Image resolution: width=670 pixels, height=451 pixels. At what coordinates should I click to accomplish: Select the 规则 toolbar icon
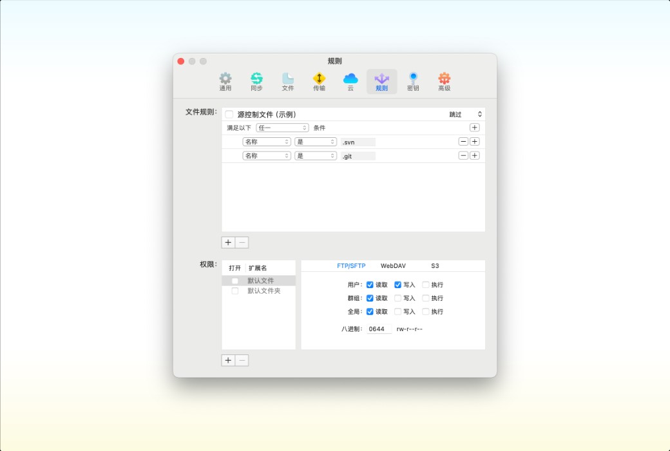point(381,81)
